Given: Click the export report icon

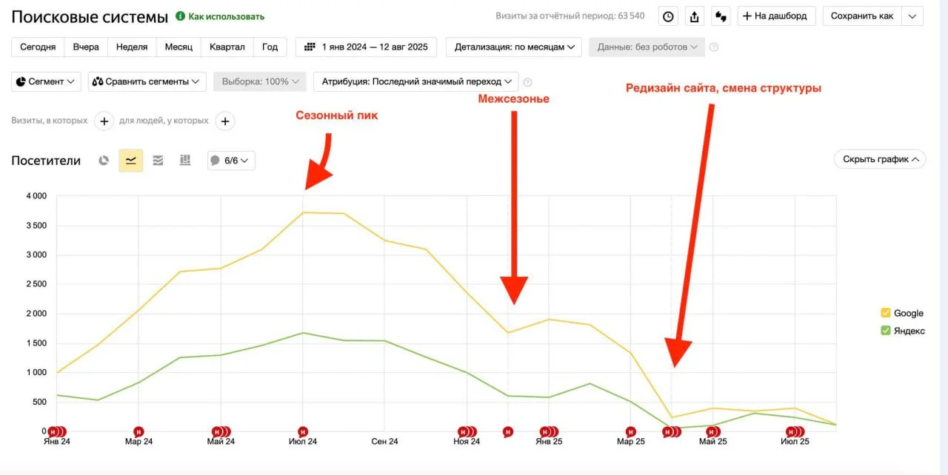Looking at the screenshot, I should coord(694,16).
